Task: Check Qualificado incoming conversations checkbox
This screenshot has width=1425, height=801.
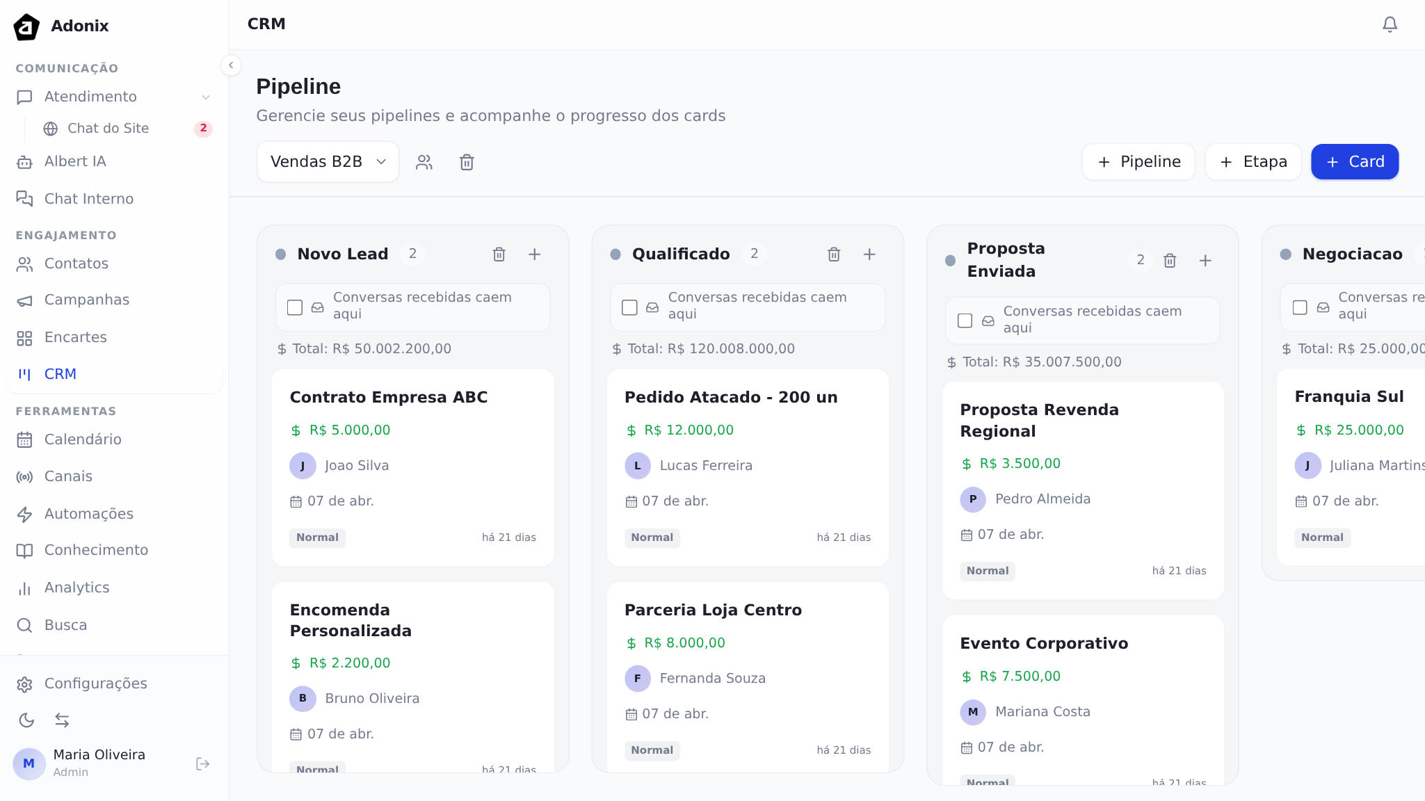Action: pyautogui.click(x=629, y=307)
